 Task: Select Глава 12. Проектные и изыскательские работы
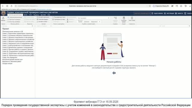18,55
